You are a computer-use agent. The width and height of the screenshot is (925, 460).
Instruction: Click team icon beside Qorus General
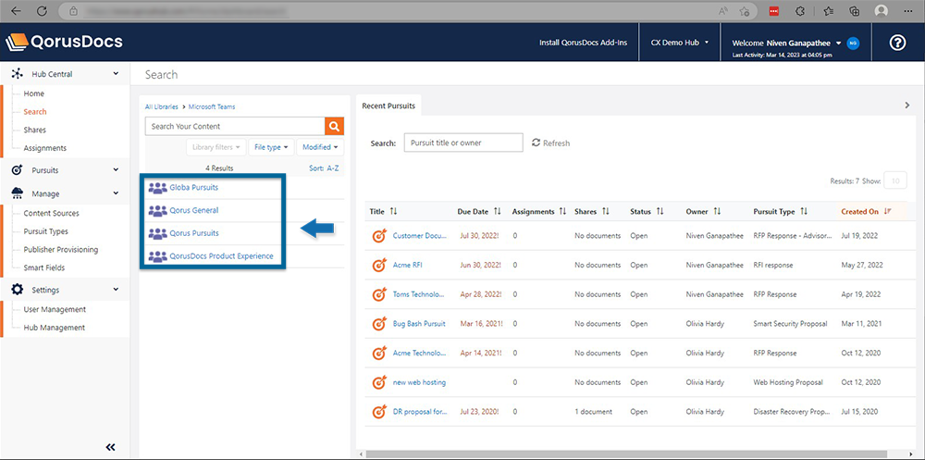157,210
